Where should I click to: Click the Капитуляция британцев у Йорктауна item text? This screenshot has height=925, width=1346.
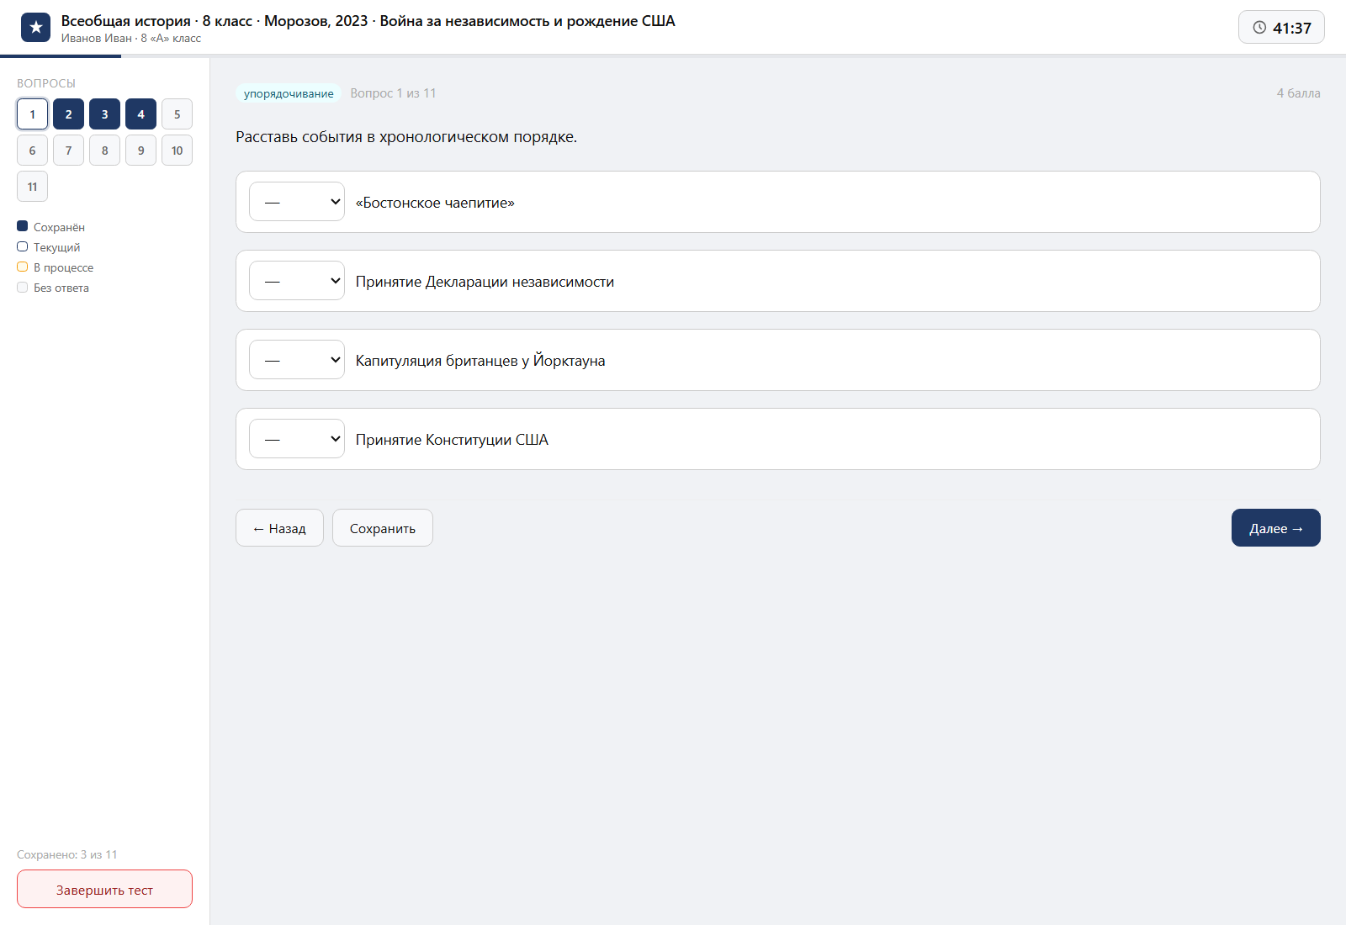tap(480, 361)
